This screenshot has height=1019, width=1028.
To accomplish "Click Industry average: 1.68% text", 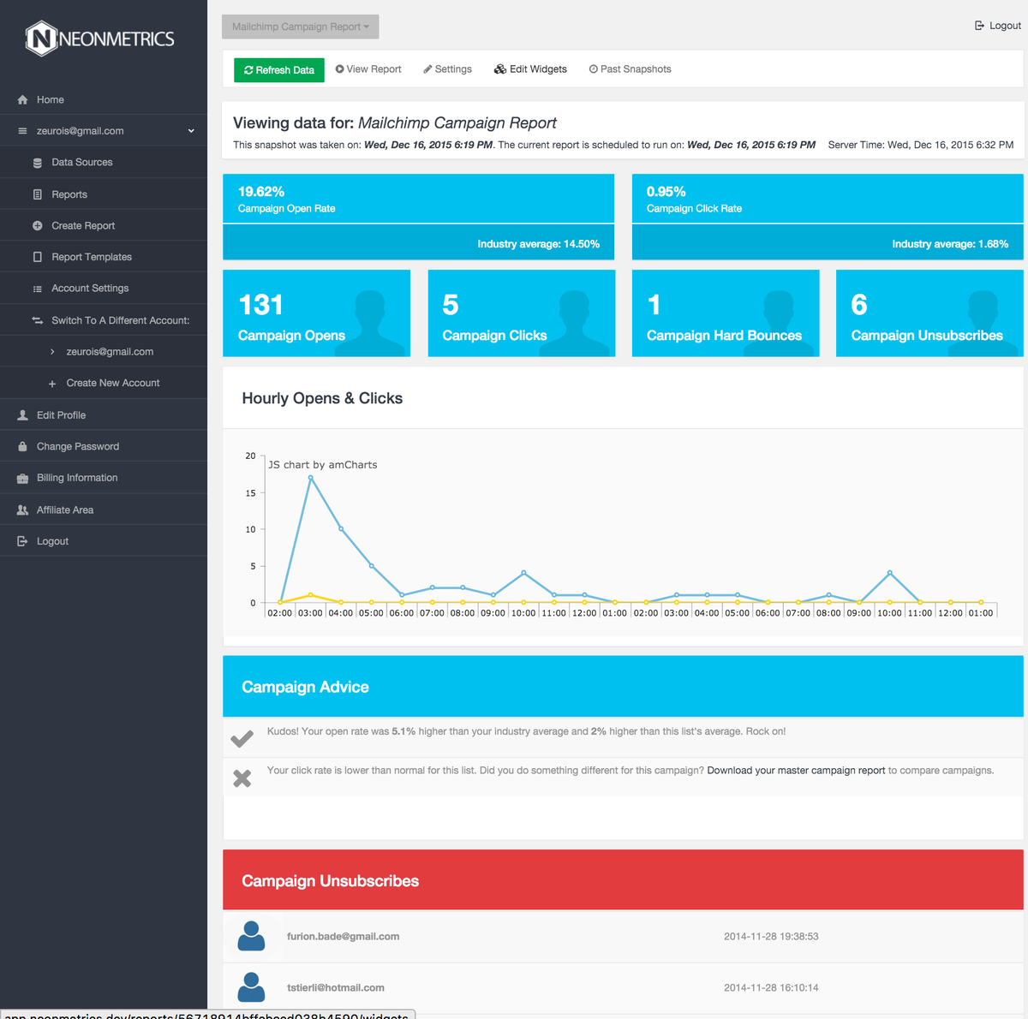I will (950, 244).
